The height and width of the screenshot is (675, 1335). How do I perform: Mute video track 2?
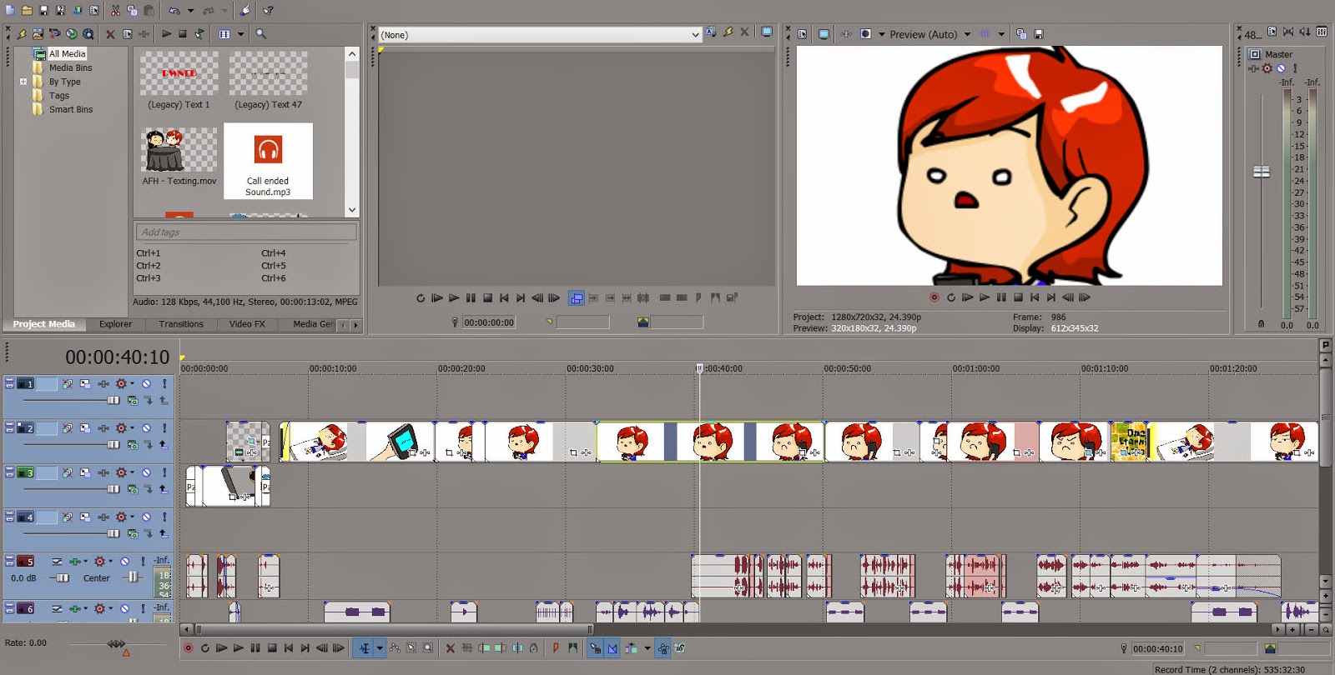pyautogui.click(x=146, y=428)
